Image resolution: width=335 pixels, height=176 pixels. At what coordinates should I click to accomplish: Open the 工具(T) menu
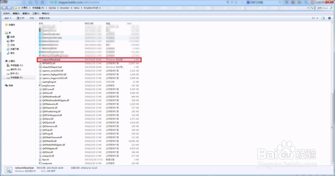(x=36, y=13)
